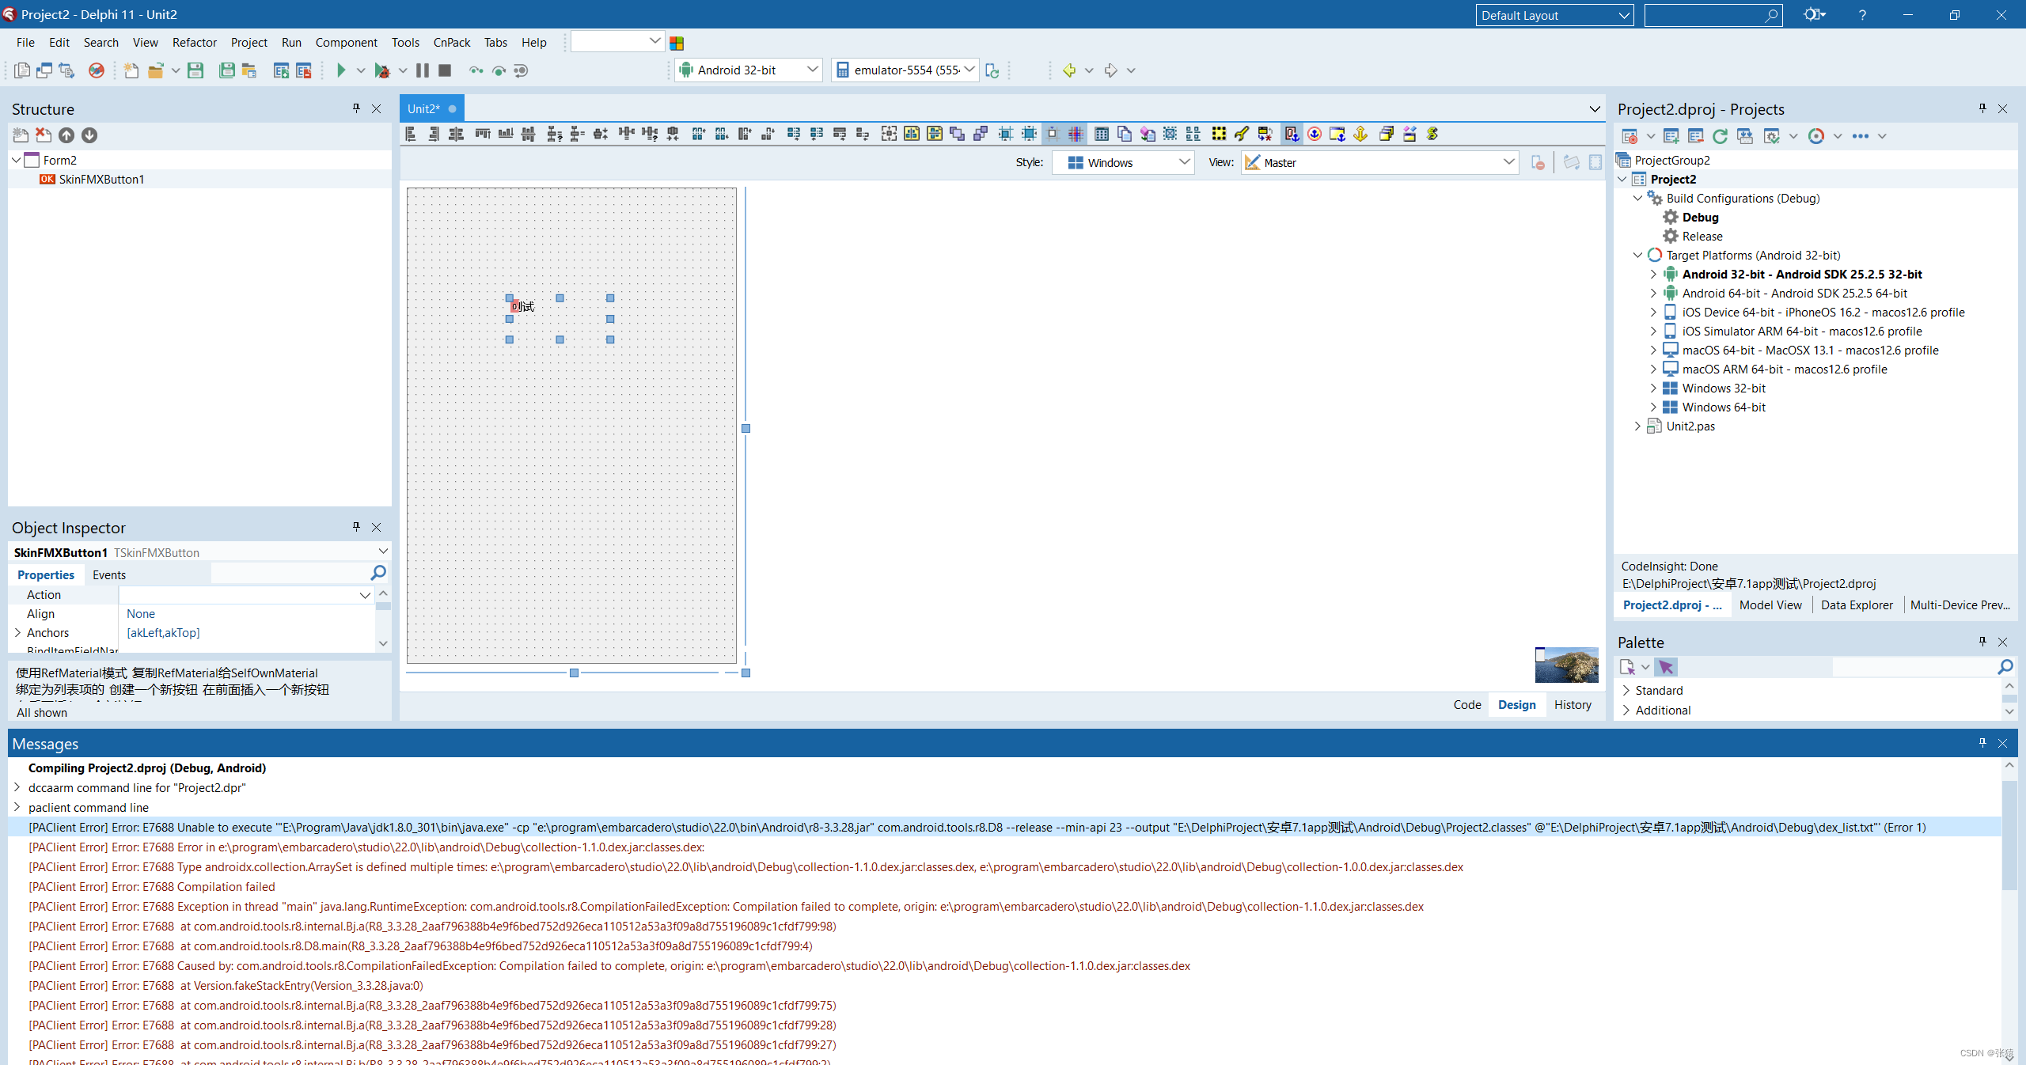
Task: Select the Release build configuration
Action: [x=1702, y=236]
